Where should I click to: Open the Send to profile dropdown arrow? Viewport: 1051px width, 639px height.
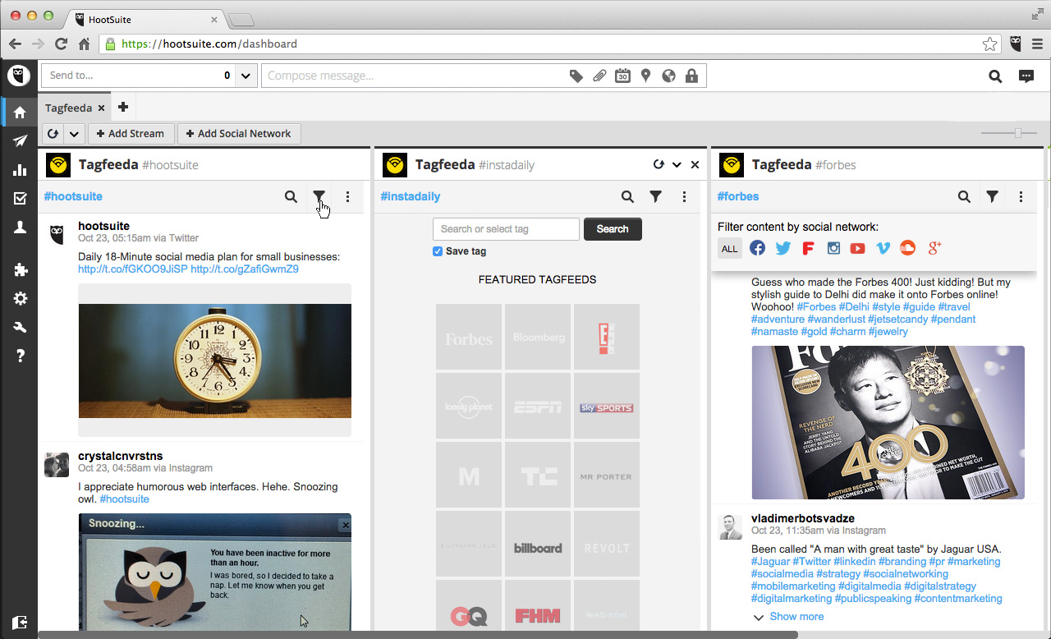click(246, 76)
